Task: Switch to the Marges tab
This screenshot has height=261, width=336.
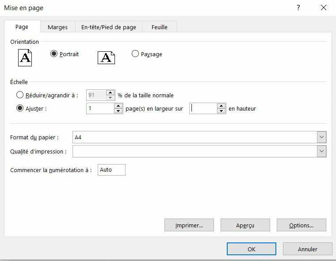Action: (x=57, y=27)
